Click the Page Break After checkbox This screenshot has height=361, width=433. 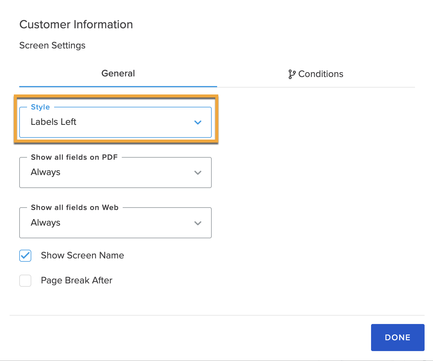tap(25, 280)
